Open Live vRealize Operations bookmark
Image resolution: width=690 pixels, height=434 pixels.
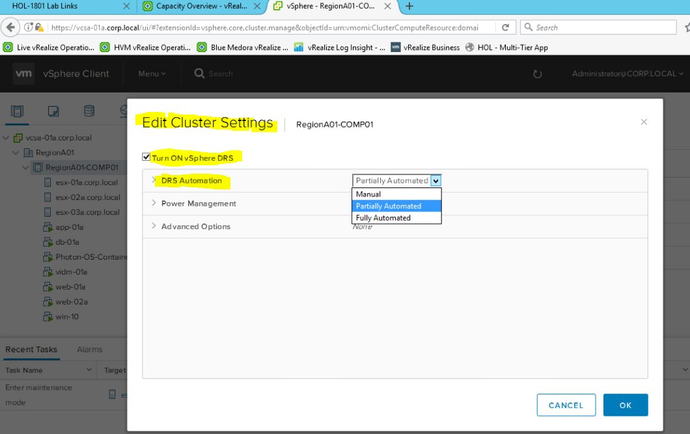point(49,47)
